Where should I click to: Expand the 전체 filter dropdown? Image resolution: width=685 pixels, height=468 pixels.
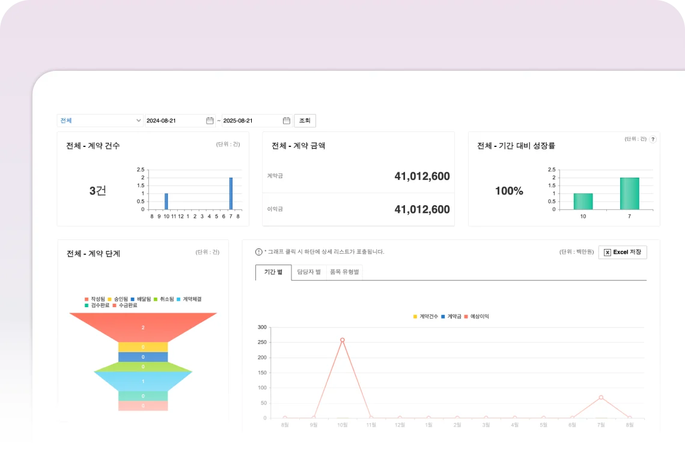pos(100,121)
